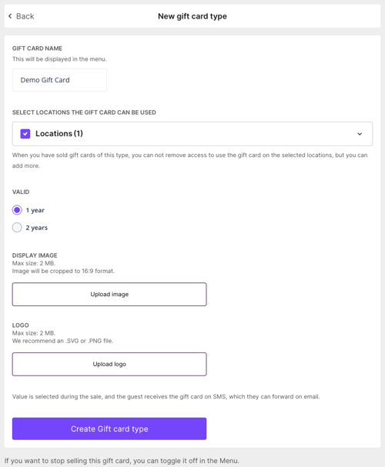Go back using the Back text
Viewport: 385px width, 467px height.
(x=25, y=16)
